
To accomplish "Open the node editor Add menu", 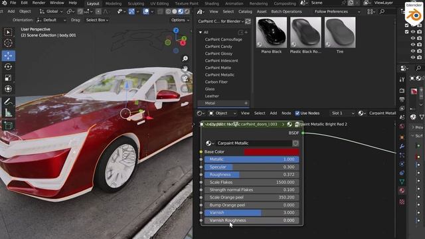I will pos(273,114).
